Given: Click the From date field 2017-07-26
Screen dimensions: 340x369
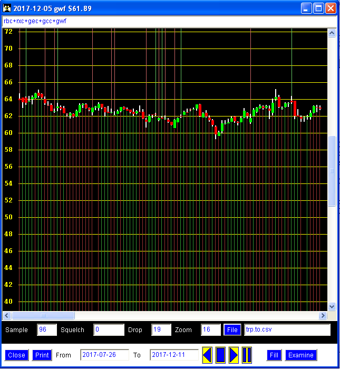Looking at the screenshot, I should (104, 355).
